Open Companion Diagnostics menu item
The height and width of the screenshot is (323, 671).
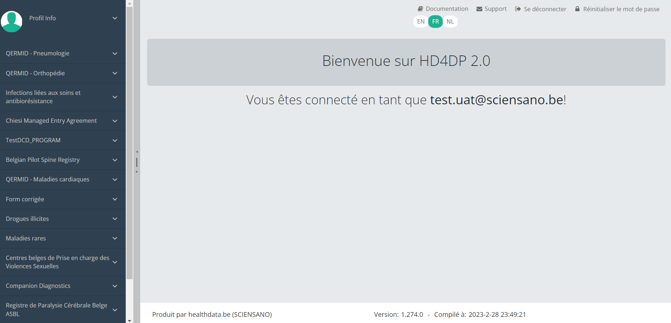pos(38,286)
